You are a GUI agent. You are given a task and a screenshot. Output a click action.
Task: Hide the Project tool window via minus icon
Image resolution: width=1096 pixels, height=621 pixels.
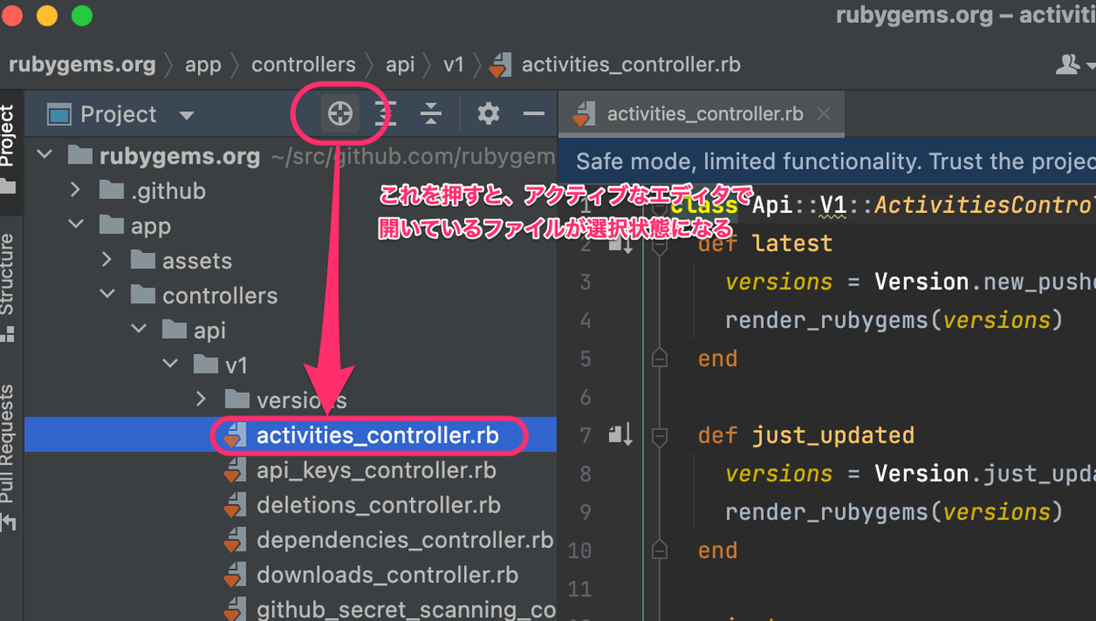[x=533, y=114]
